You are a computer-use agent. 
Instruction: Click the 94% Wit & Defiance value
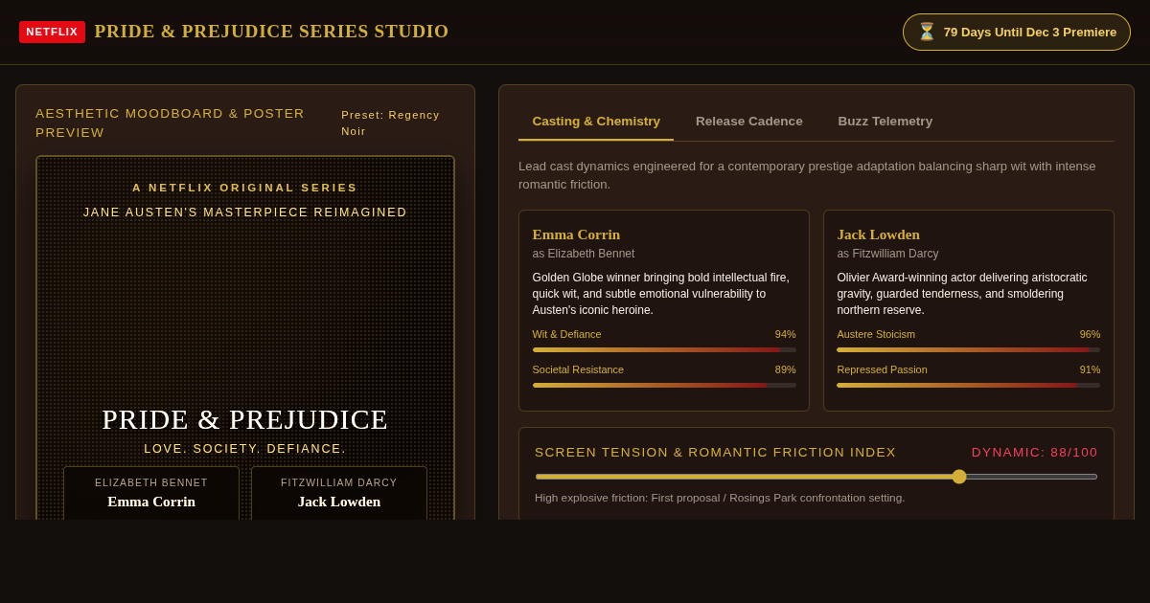pos(785,334)
